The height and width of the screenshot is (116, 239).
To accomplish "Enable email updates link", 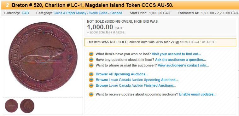I will point(198,94).
